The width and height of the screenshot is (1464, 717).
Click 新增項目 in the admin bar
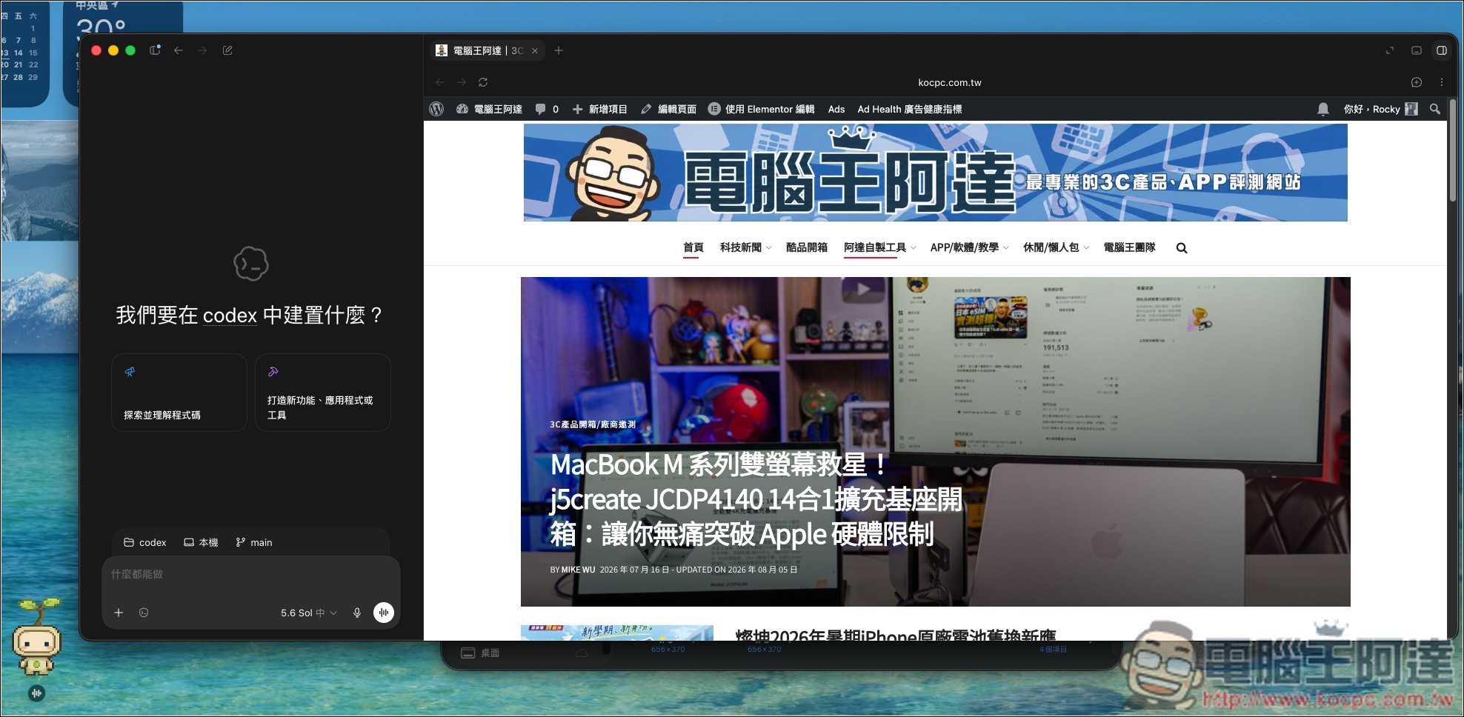point(600,109)
